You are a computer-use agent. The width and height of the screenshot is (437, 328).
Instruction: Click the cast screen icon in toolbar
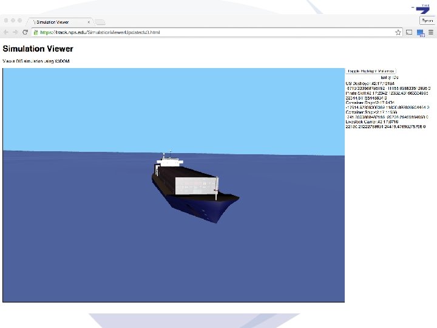[x=409, y=32]
